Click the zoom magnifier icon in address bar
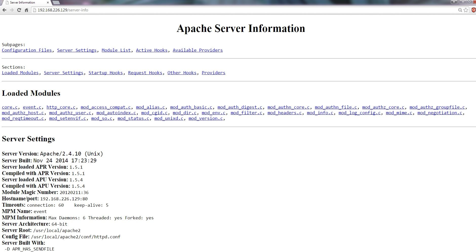 (x=460, y=10)
